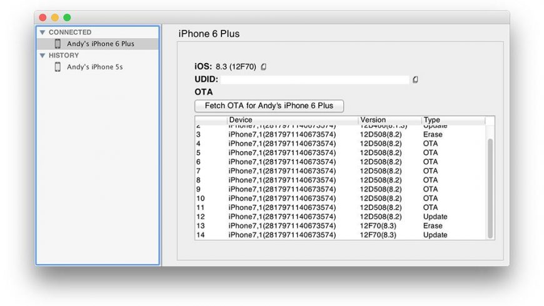Click phone icon beside Andy's iPhone 6 Plus
Screen dimensions: 544x306
(x=58, y=44)
